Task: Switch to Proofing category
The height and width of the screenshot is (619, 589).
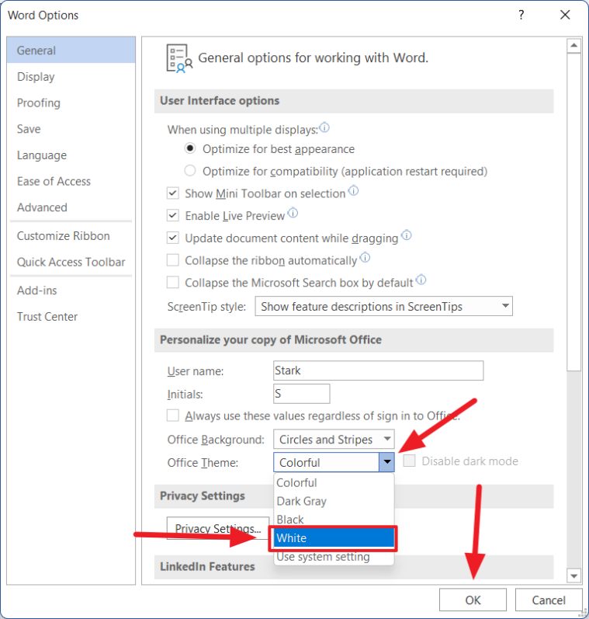Action: (71, 103)
